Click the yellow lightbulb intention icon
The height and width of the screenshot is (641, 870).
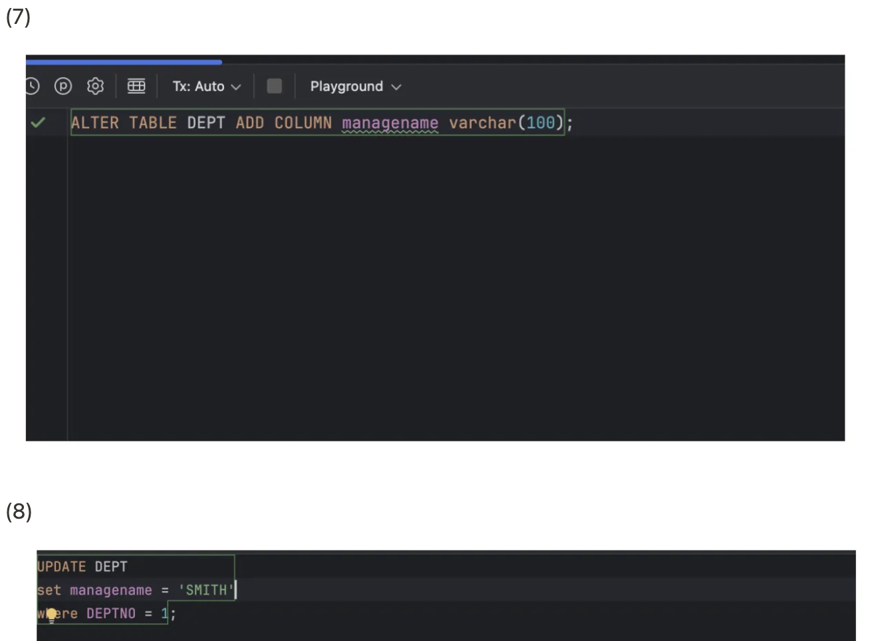[52, 615]
